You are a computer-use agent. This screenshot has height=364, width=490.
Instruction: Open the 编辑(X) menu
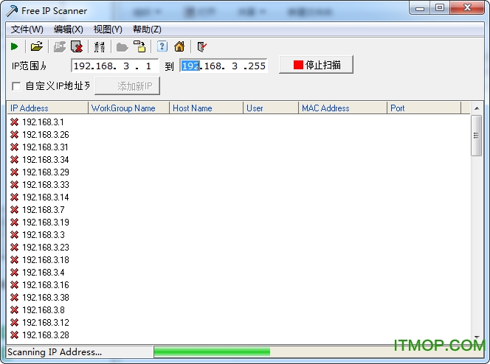[68, 29]
